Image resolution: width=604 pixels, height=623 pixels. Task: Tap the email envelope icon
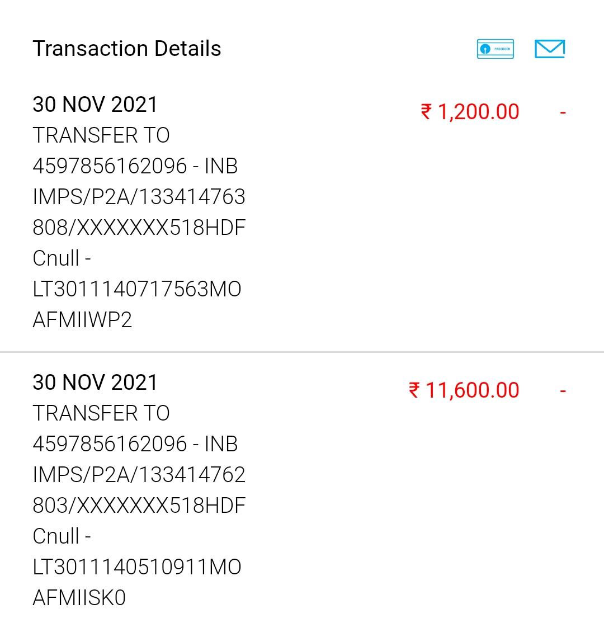pyautogui.click(x=550, y=49)
